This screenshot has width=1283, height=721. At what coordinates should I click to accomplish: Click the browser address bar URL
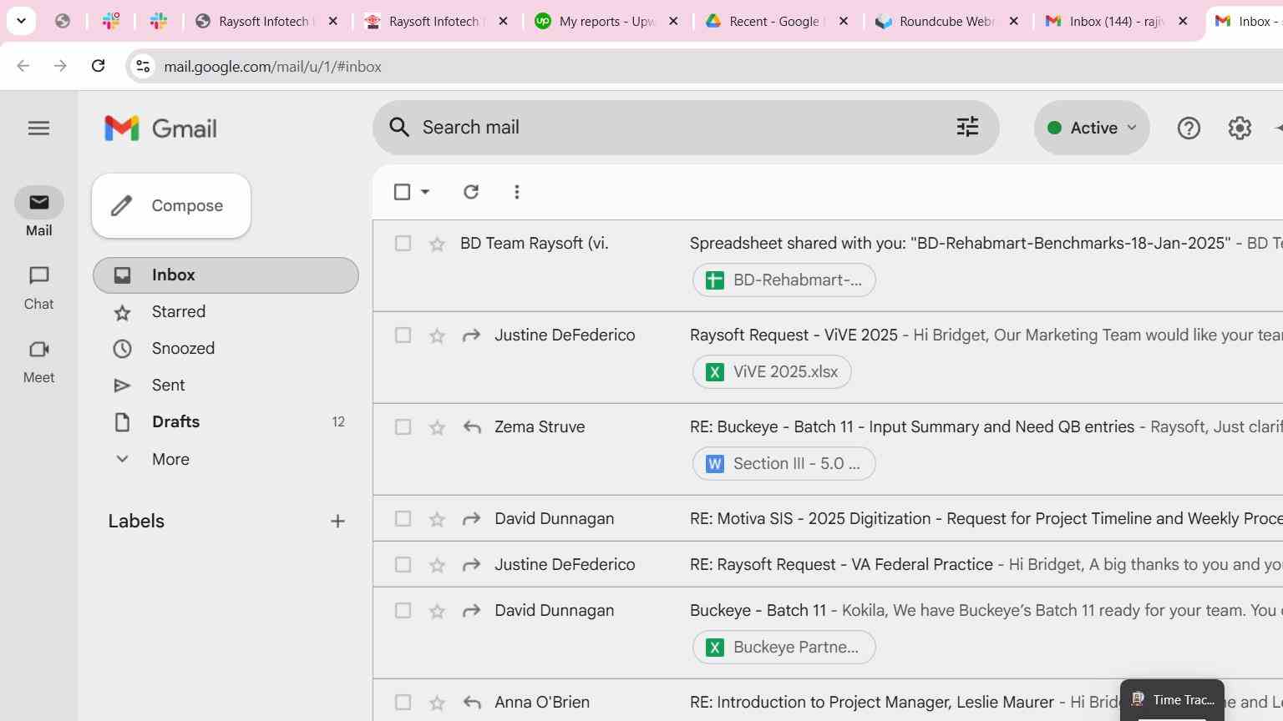pos(272,67)
